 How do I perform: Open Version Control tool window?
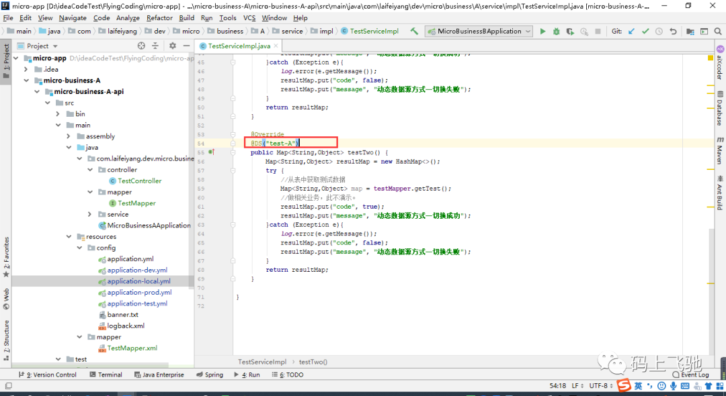pyautogui.click(x=47, y=375)
